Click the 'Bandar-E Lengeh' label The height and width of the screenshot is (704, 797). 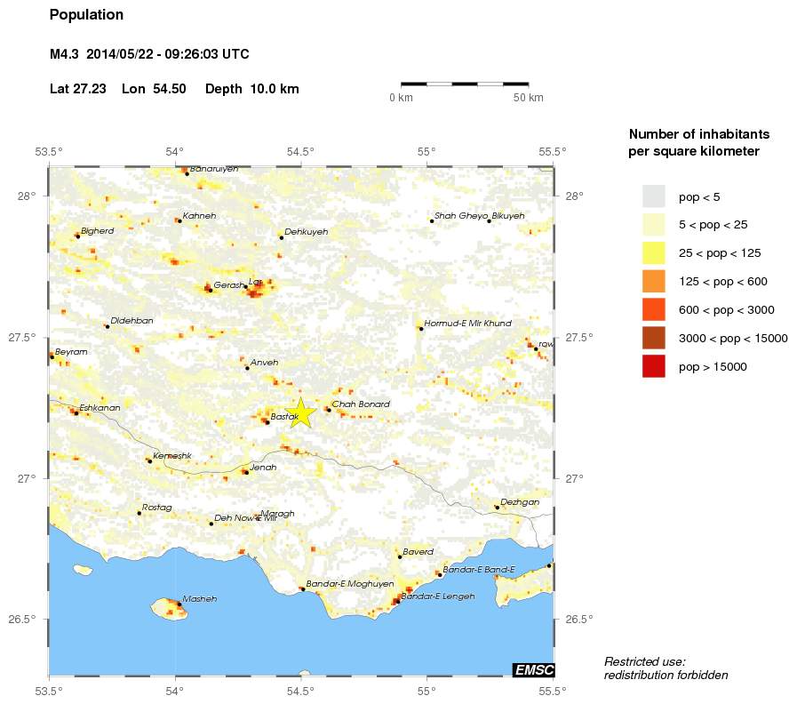438,596
